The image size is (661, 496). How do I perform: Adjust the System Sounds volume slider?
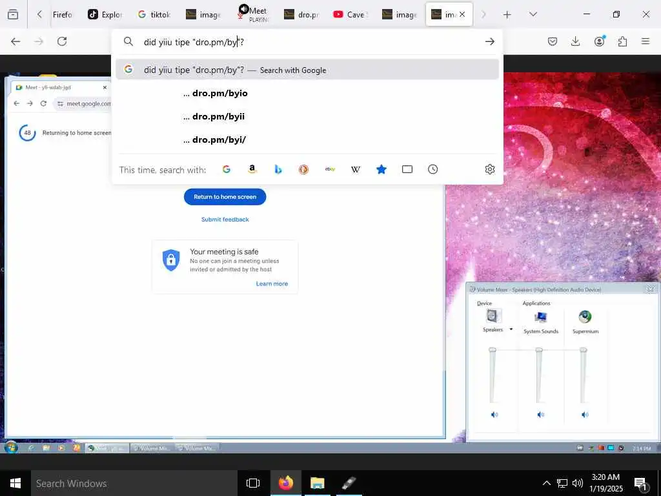539,350
